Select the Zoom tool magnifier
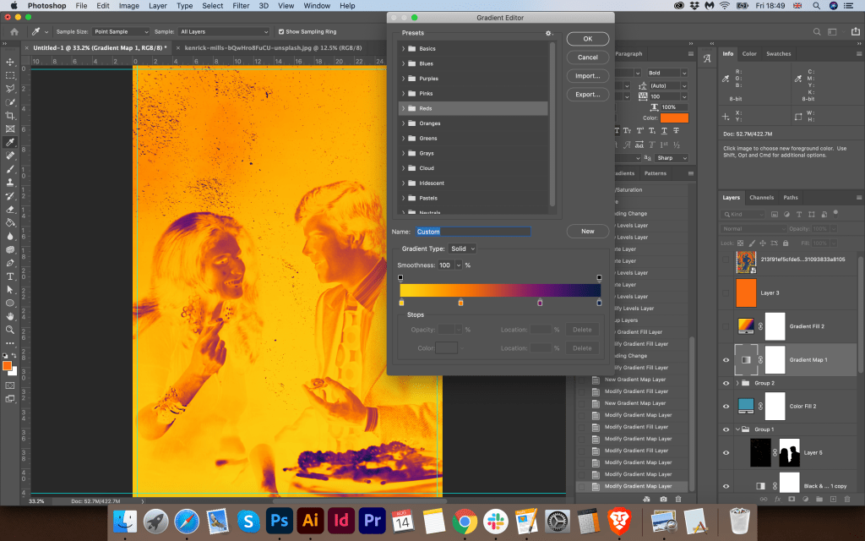 pos(10,330)
